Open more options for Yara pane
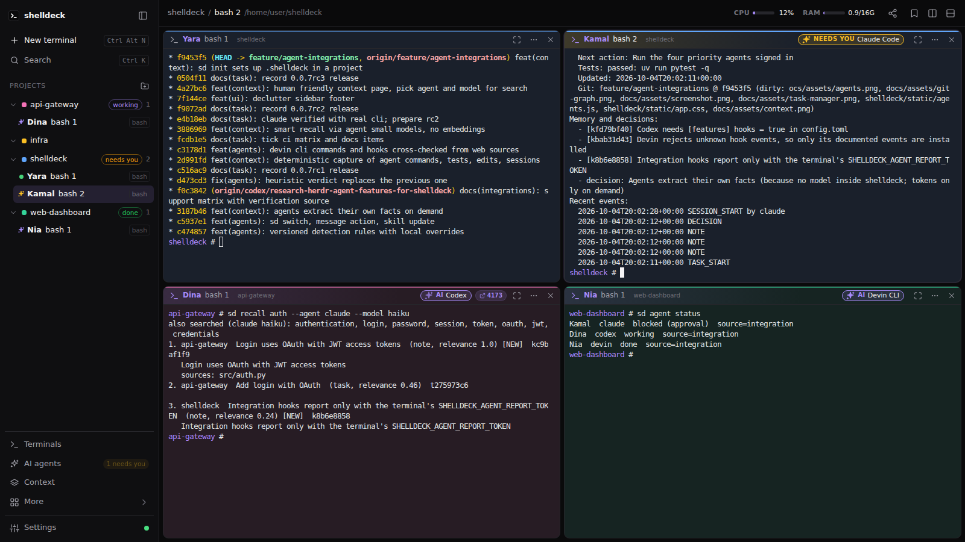The image size is (965, 542). (534, 40)
